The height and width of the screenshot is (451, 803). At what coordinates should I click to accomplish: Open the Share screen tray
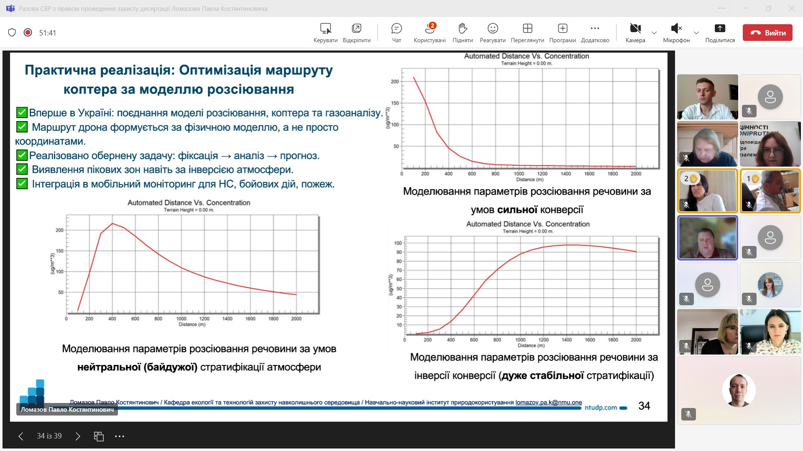(720, 33)
